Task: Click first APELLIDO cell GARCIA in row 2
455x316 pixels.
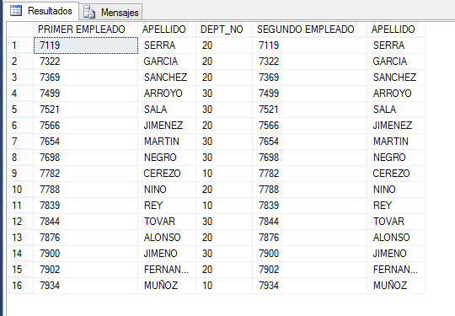Action: click(x=167, y=62)
